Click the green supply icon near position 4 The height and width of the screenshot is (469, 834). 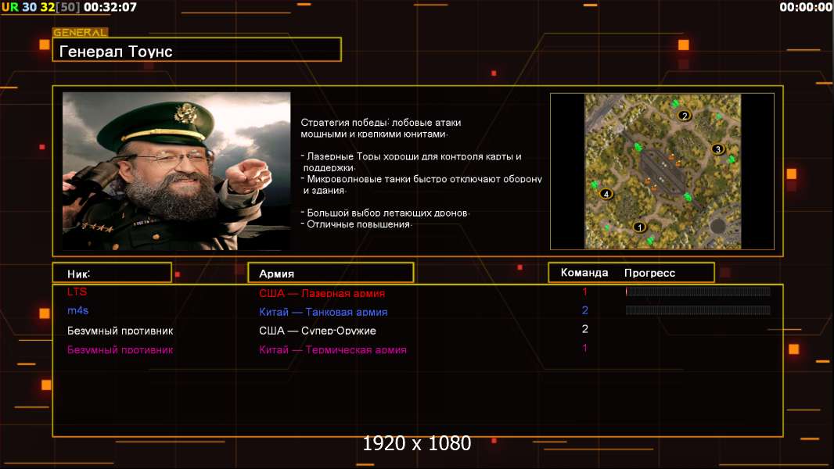coord(595,184)
